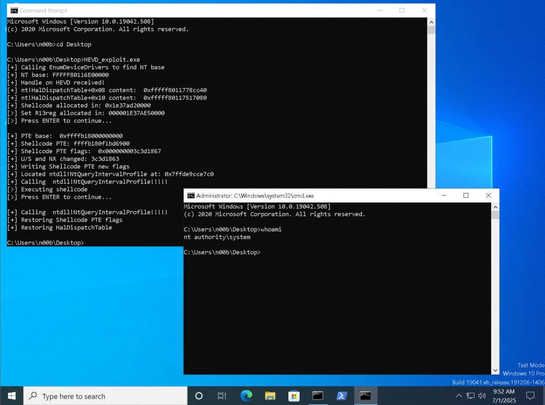Click Administrator cmd.exe title bar text
Viewport: 545px width, 405px height.
pyautogui.click(x=255, y=196)
